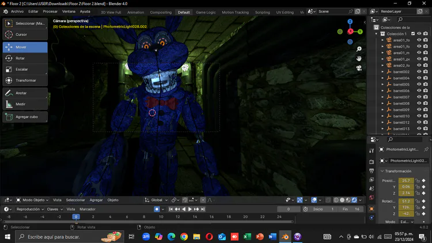The width and height of the screenshot is (432, 243).
Task: Switch to the Scripting workspace tab
Action: pyautogui.click(x=262, y=13)
